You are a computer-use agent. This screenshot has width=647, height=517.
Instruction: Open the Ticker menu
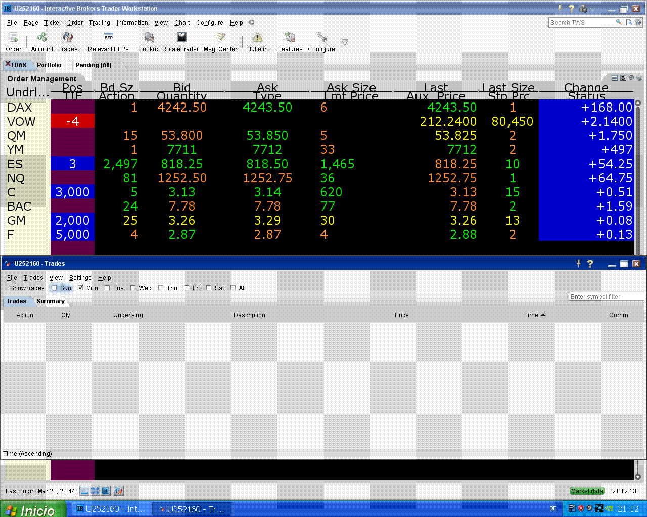point(53,22)
